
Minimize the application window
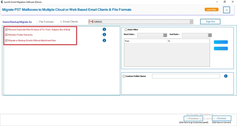tap(217, 2)
